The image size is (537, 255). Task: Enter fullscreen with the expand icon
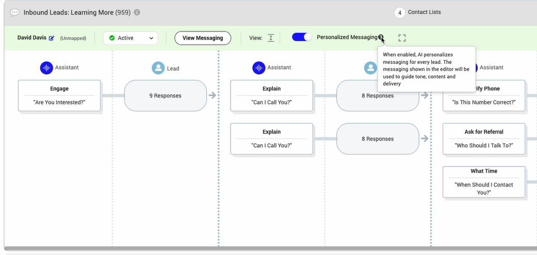tap(402, 38)
